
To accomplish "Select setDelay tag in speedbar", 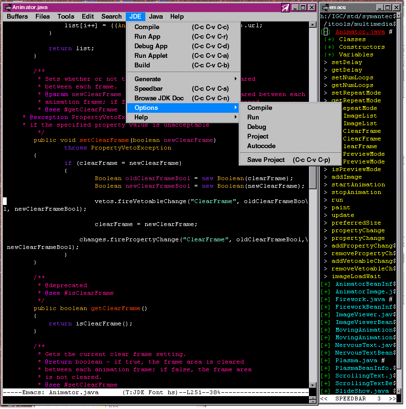I will click(346, 63).
